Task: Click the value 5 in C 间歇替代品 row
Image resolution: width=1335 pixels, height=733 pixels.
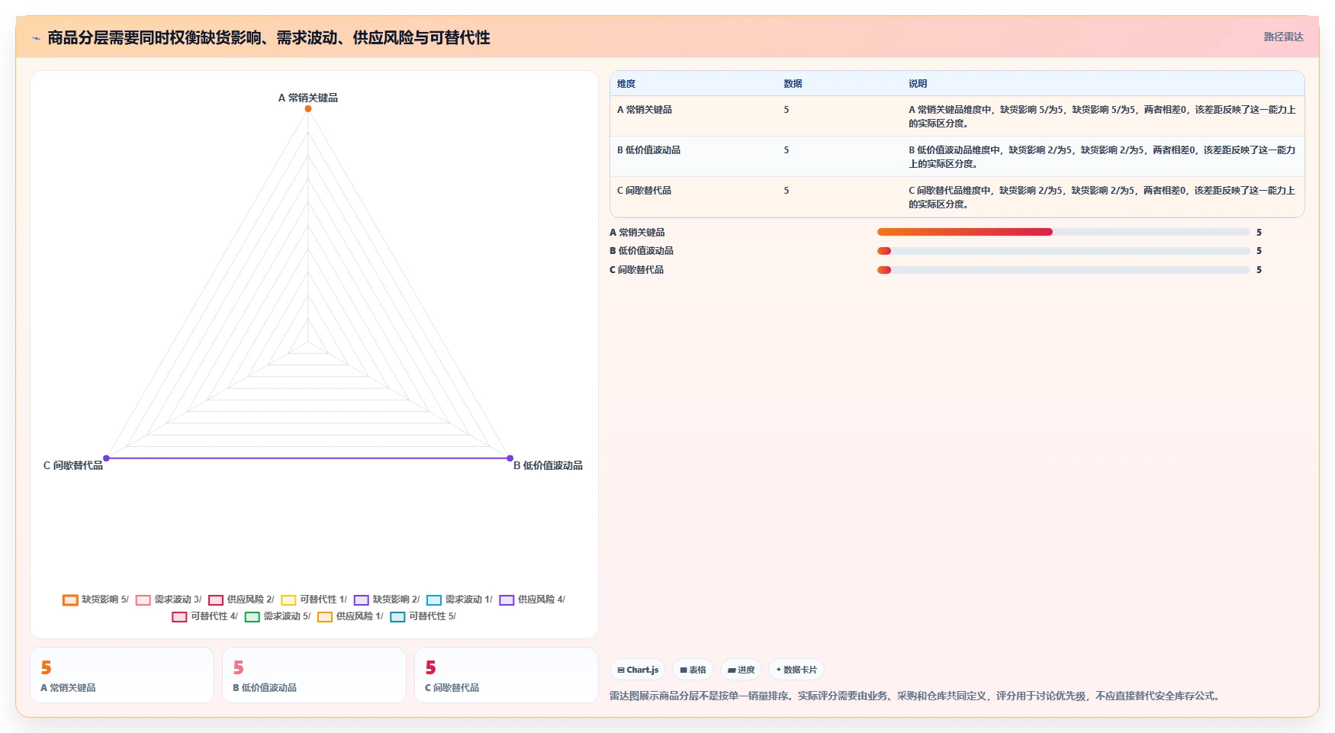Action: click(787, 191)
